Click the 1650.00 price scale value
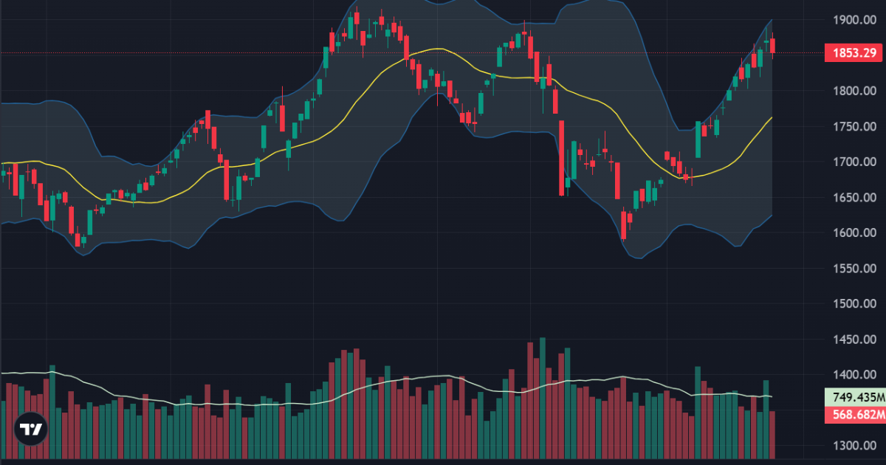Screen dimensions: 886x465 [x=854, y=197]
